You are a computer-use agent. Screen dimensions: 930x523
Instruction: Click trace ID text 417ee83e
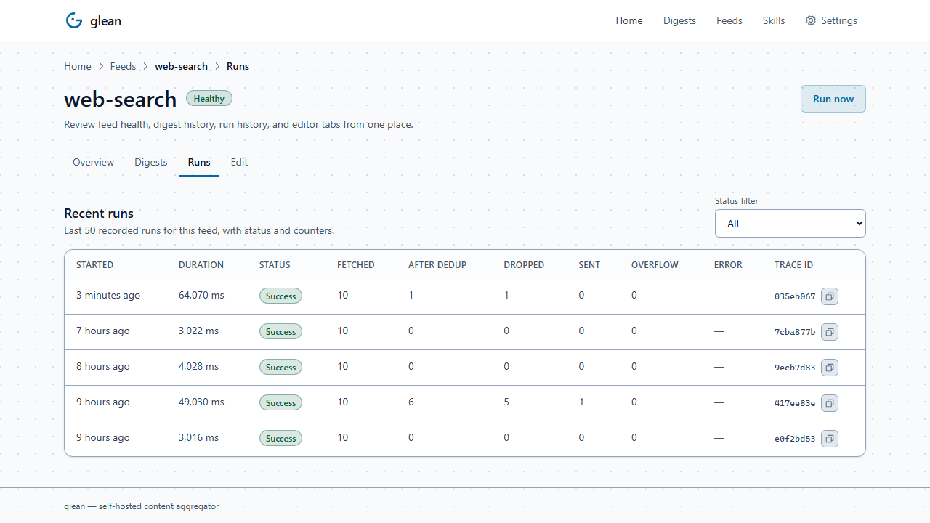(x=795, y=403)
